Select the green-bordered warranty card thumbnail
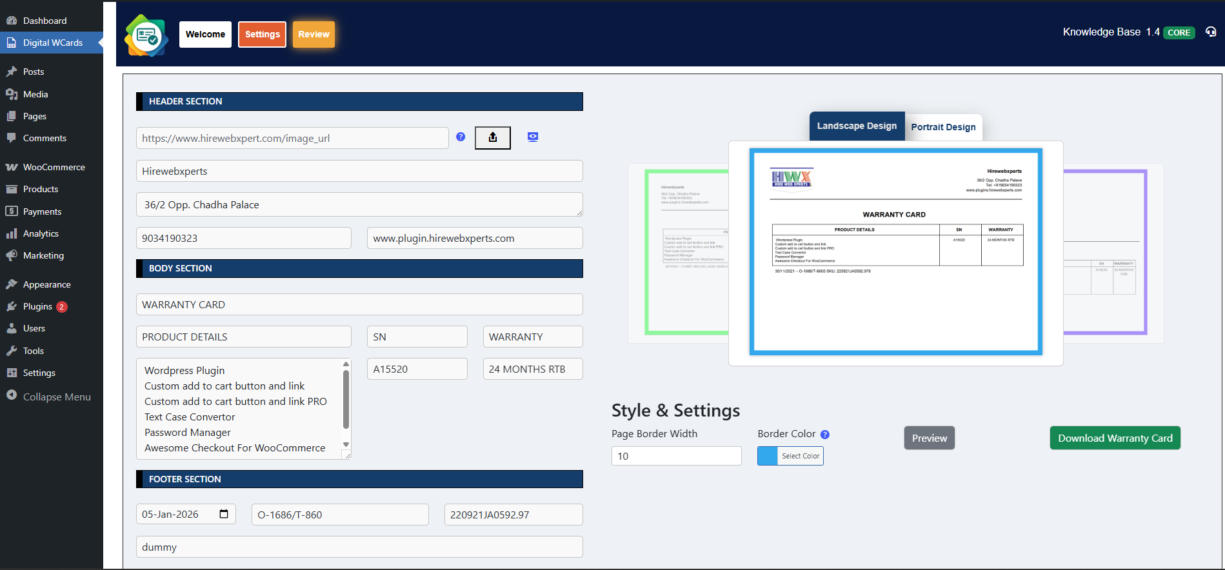This screenshot has height=570, width=1225. [685, 252]
